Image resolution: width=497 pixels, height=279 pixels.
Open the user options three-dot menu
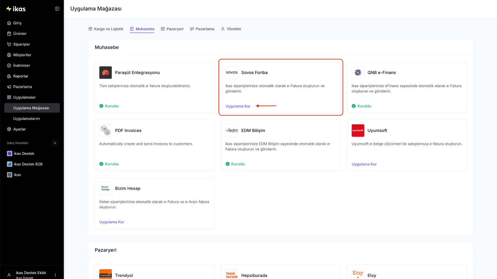[55, 275]
